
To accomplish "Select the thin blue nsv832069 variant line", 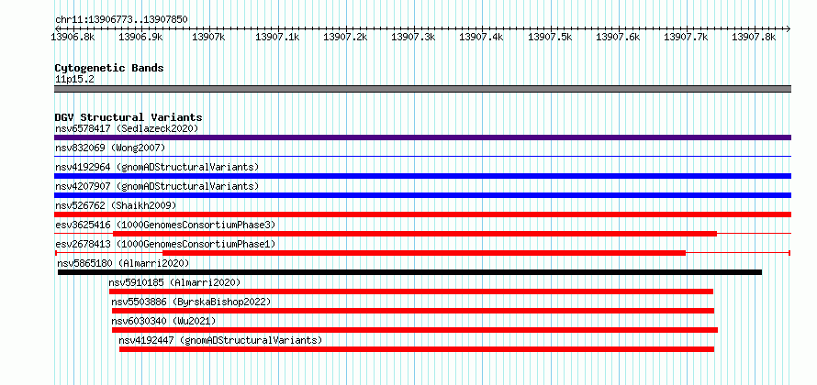I will point(422,156).
